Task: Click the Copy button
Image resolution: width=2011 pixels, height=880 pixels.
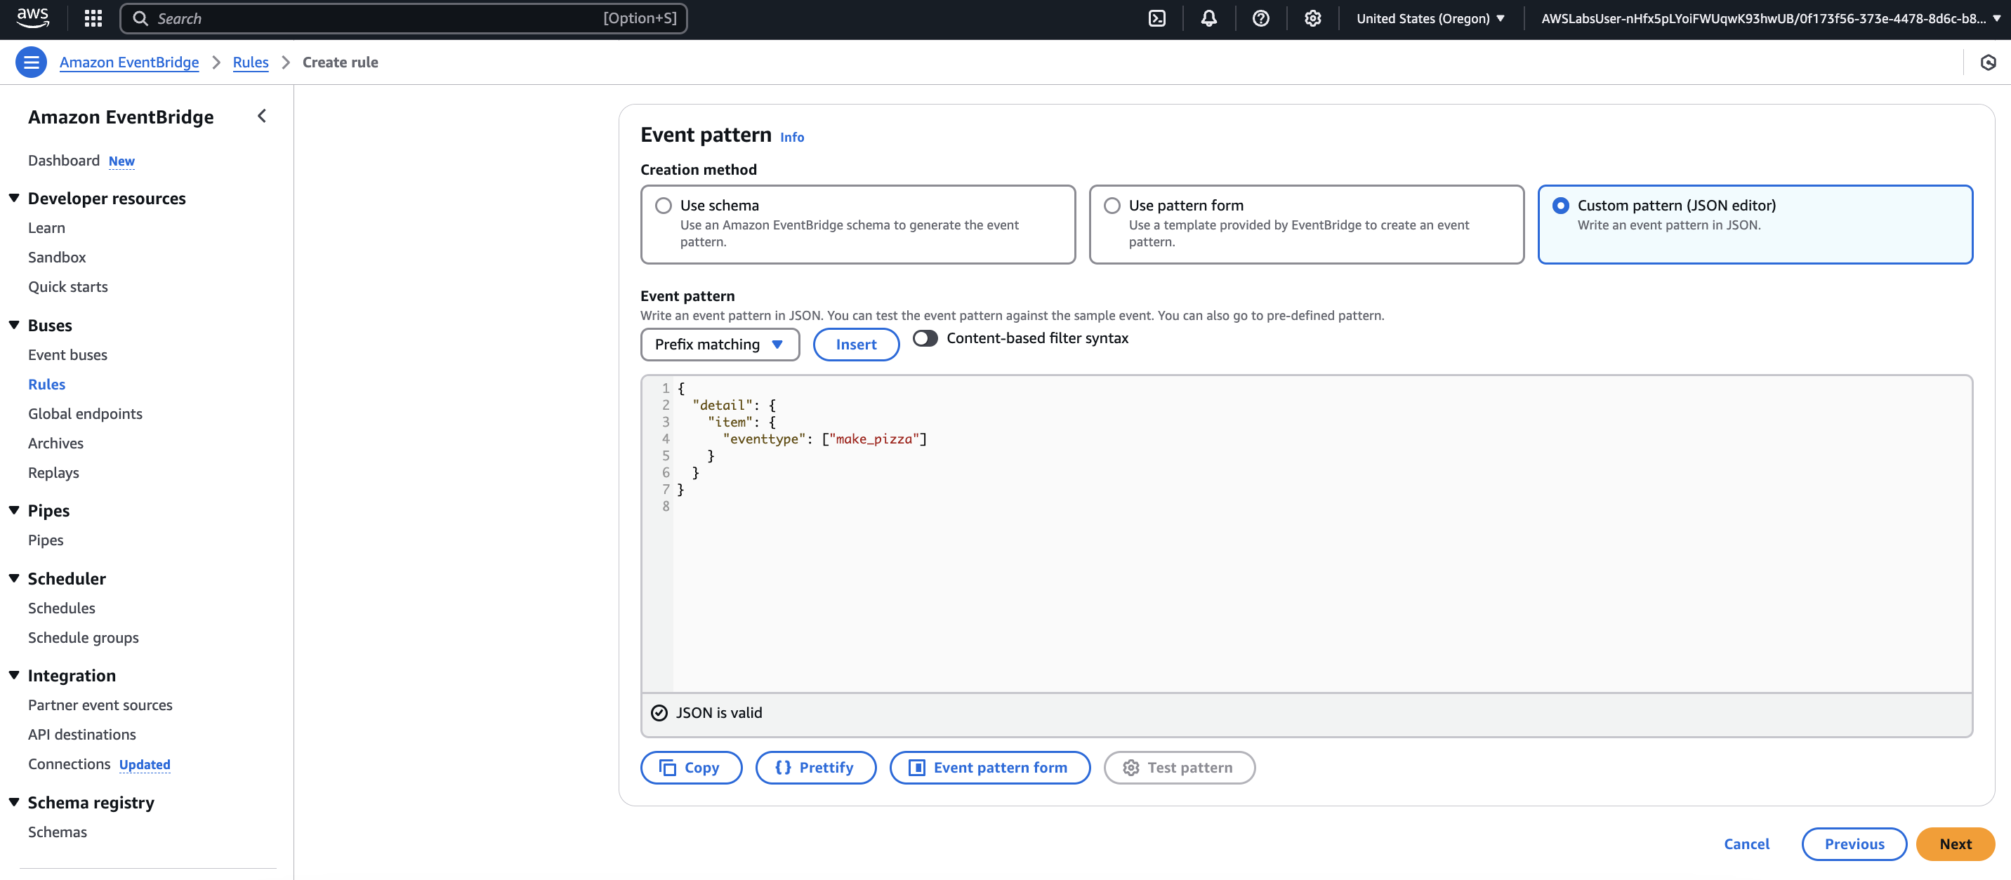Action: click(x=691, y=768)
